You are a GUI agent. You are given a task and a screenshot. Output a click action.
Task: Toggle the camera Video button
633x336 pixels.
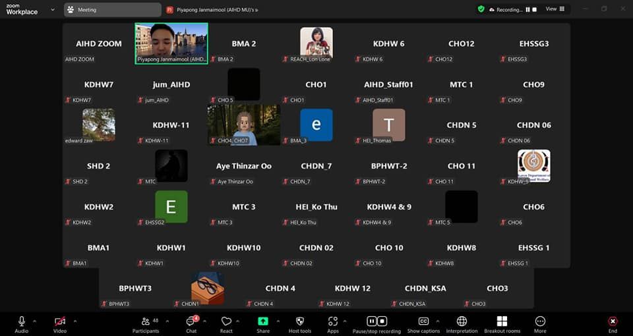click(x=60, y=322)
